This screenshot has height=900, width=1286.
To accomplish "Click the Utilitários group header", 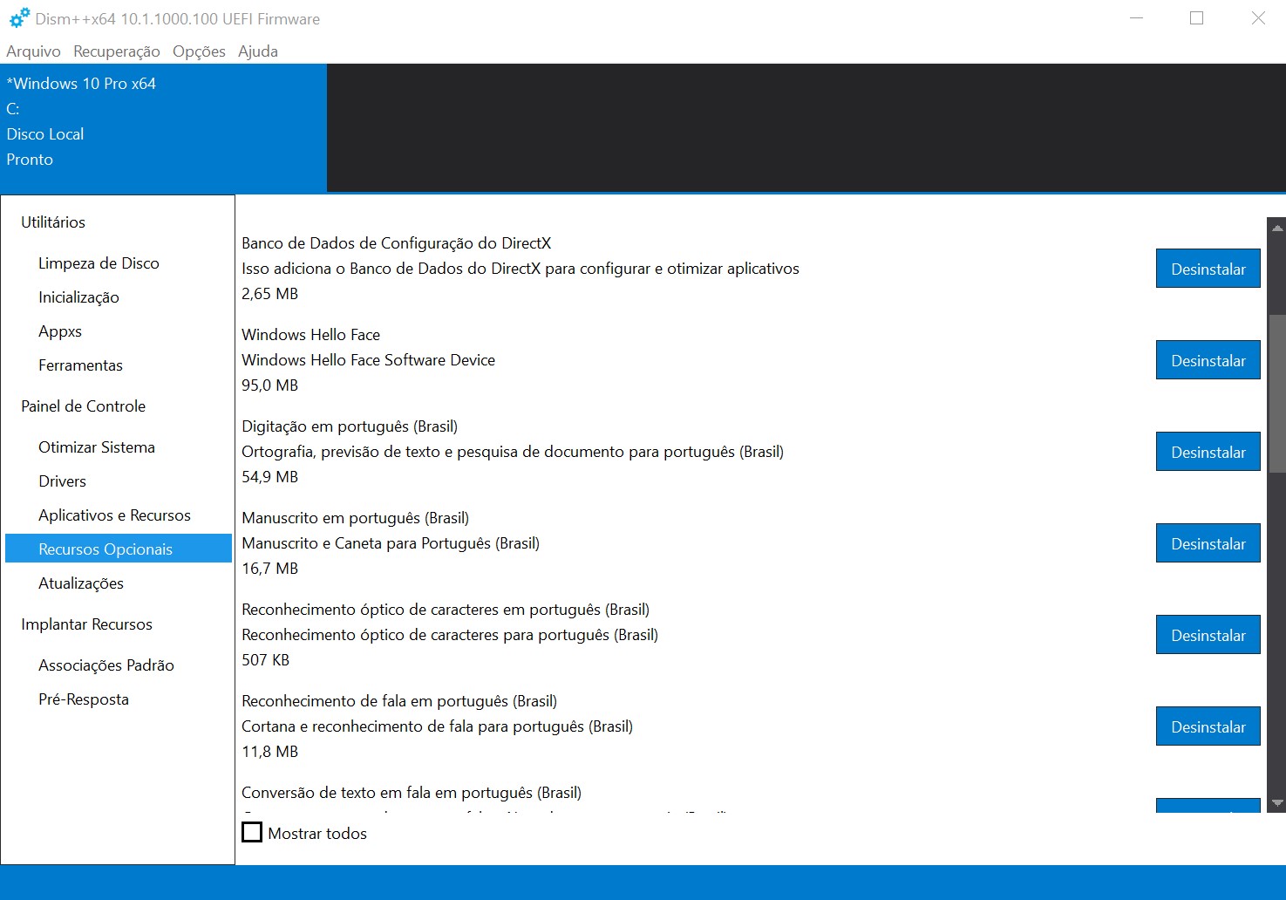I will point(53,222).
